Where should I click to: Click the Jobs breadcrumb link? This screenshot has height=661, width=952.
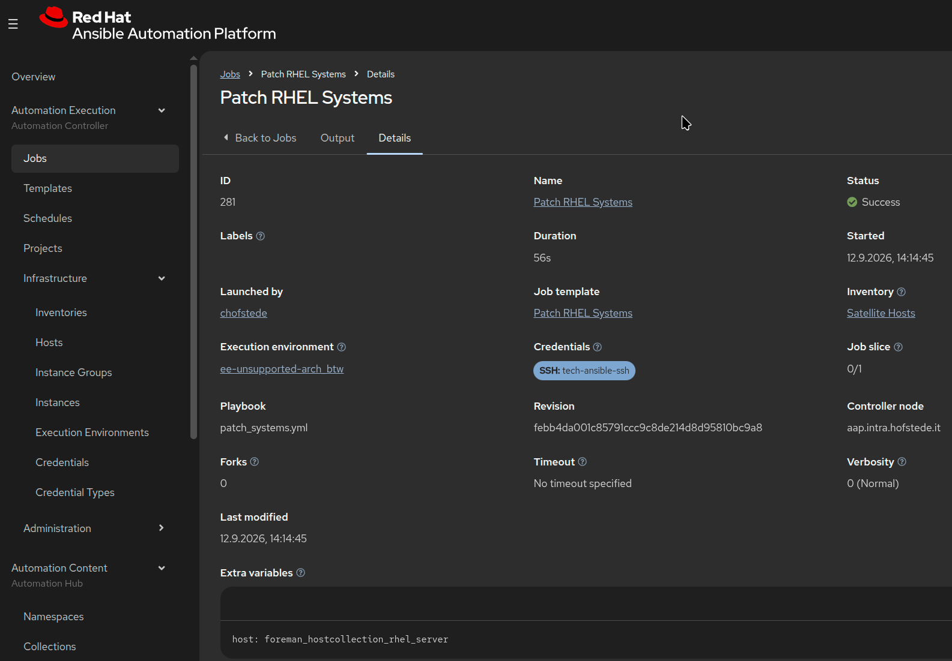tap(230, 74)
